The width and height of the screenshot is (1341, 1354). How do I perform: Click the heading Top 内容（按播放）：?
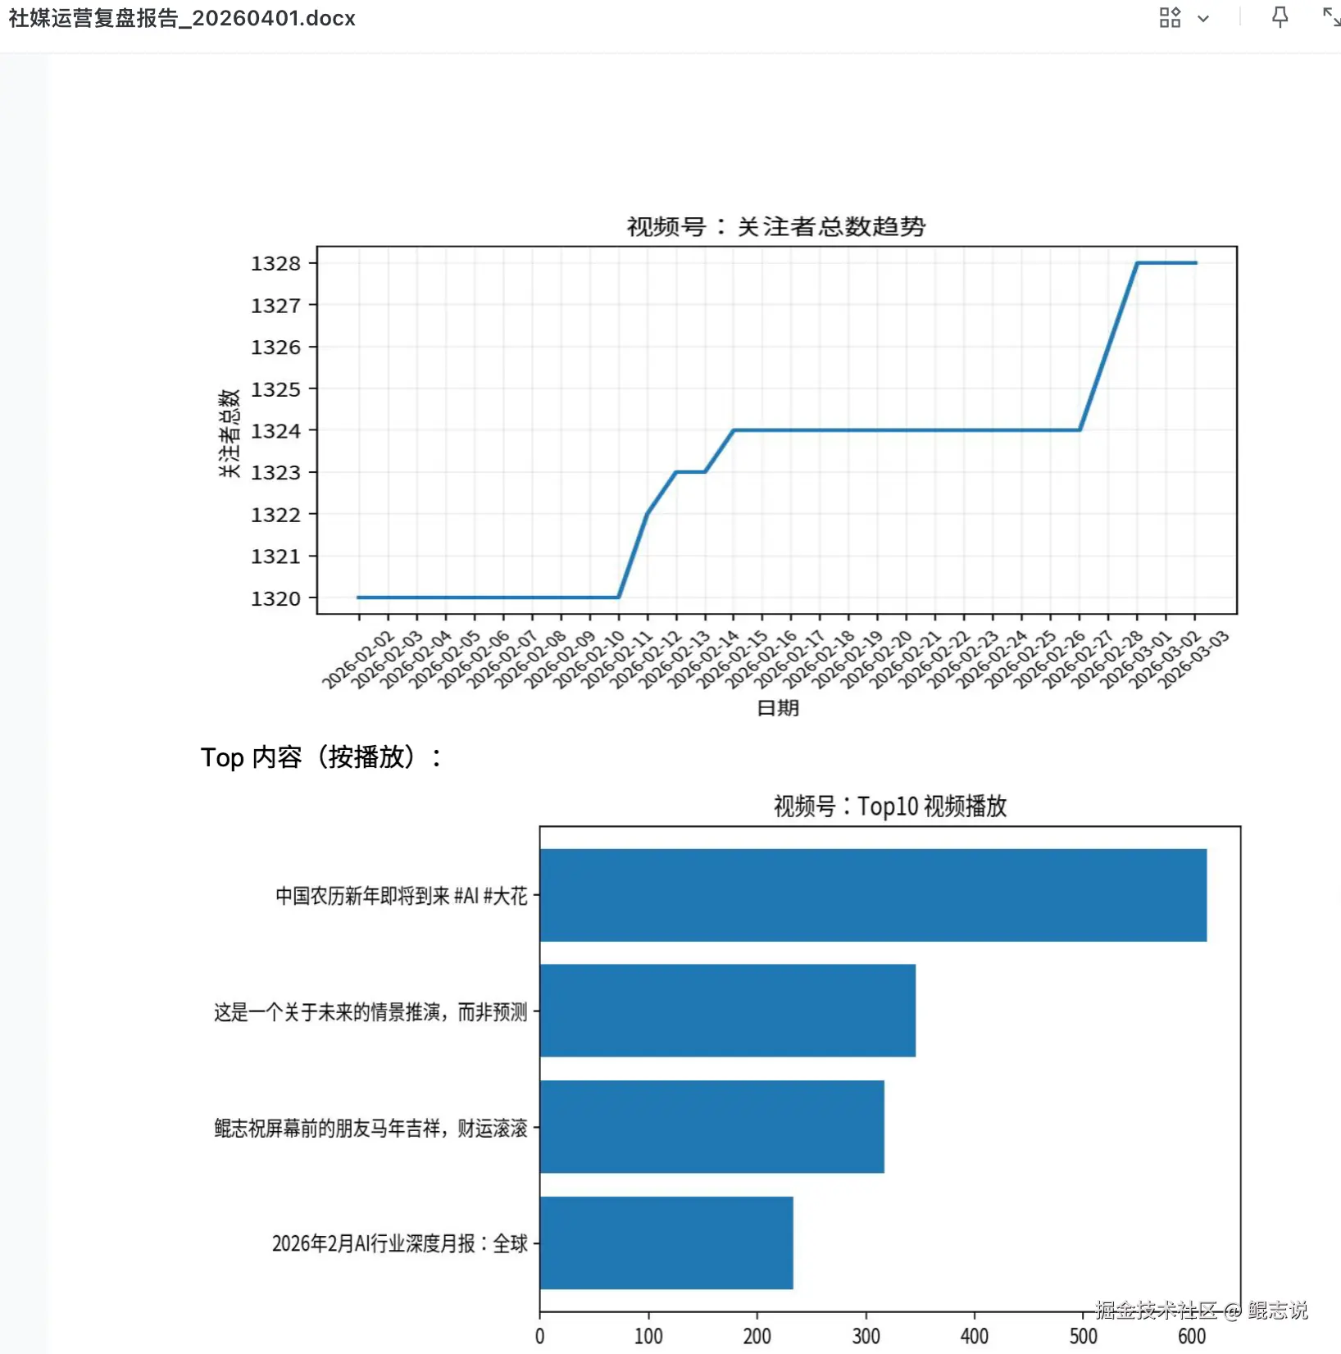click(x=322, y=757)
